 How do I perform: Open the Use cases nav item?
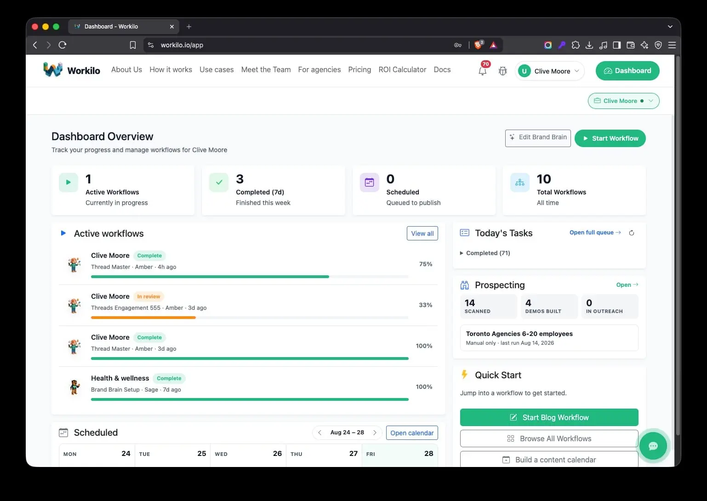point(217,69)
